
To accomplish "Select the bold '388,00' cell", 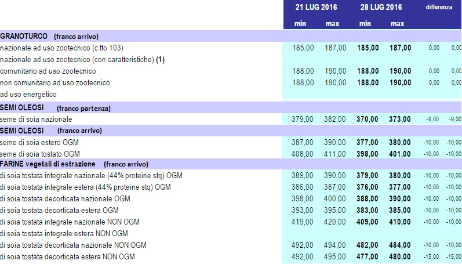I will (x=367, y=198).
